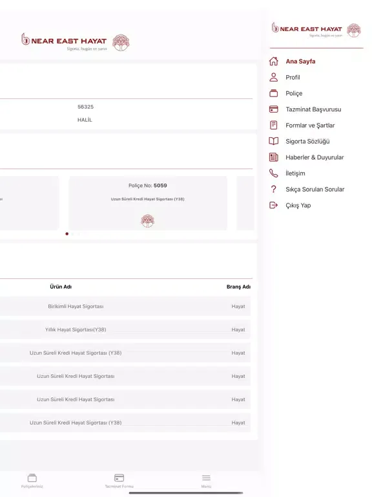This screenshot has height=497, width=372.
Task: Click the book icon beside Sigorta Sözlüğü
Action: coord(274,141)
